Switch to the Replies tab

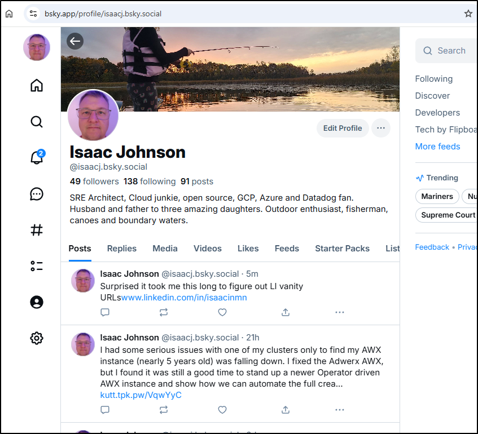[122, 249]
